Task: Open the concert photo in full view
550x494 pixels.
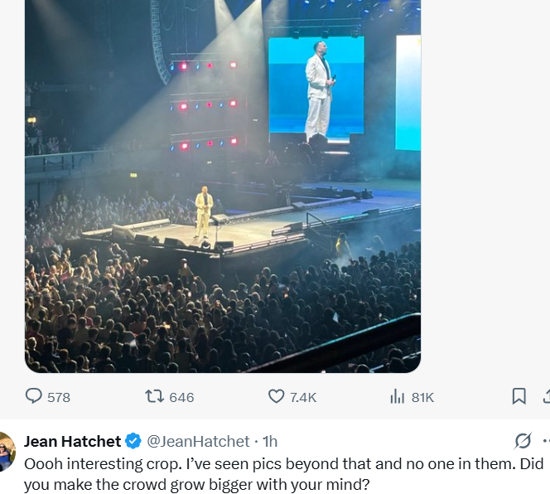Action: (x=223, y=186)
